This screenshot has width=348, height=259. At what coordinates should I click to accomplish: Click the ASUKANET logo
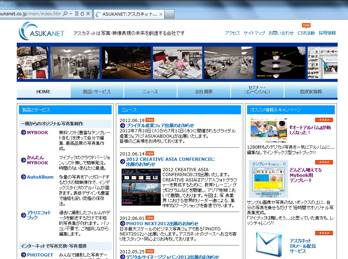click(x=42, y=32)
